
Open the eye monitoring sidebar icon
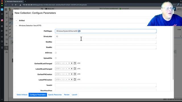pyautogui.click(x=7, y=26)
